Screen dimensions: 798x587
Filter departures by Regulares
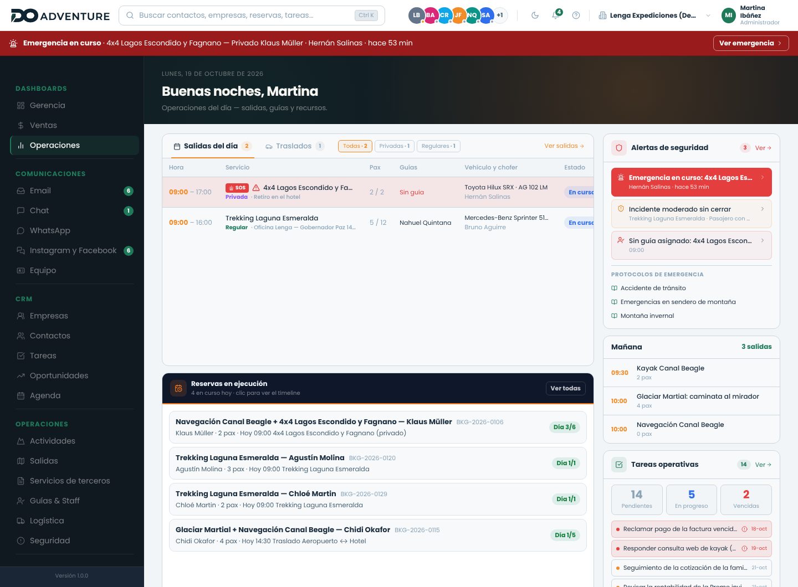438,146
